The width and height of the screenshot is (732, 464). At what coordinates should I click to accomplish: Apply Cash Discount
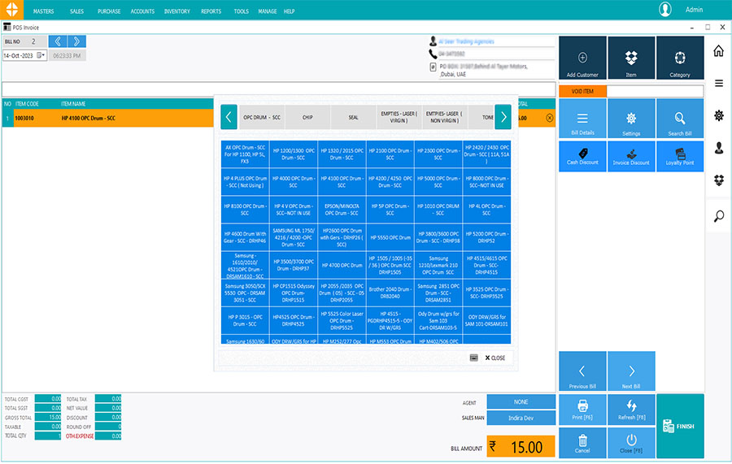click(x=582, y=157)
